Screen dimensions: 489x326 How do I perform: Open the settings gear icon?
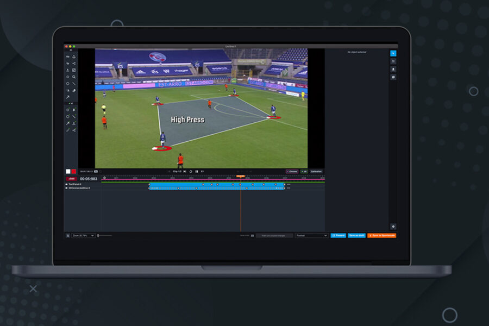coord(393,226)
